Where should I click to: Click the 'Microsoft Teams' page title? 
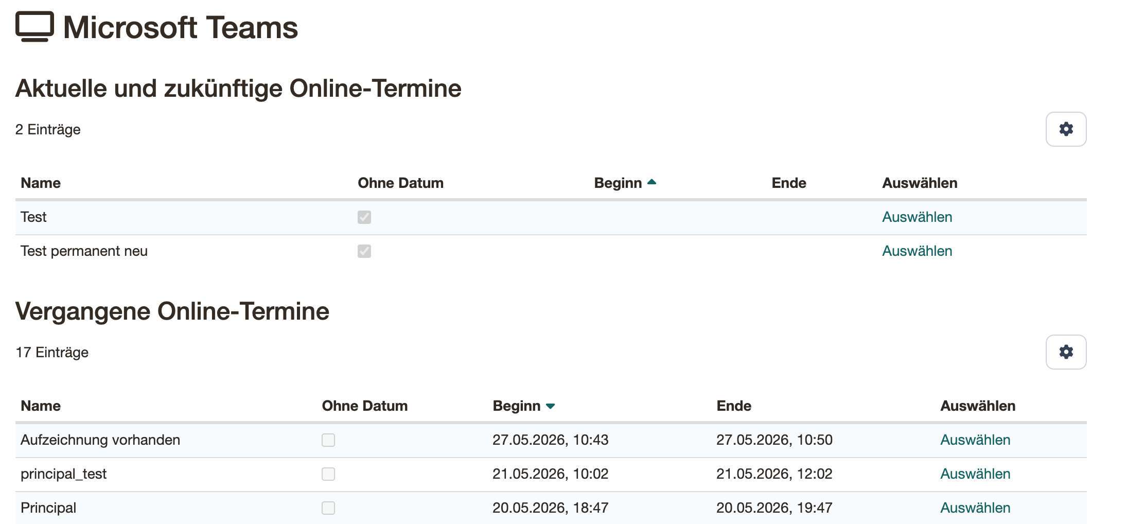click(x=180, y=27)
